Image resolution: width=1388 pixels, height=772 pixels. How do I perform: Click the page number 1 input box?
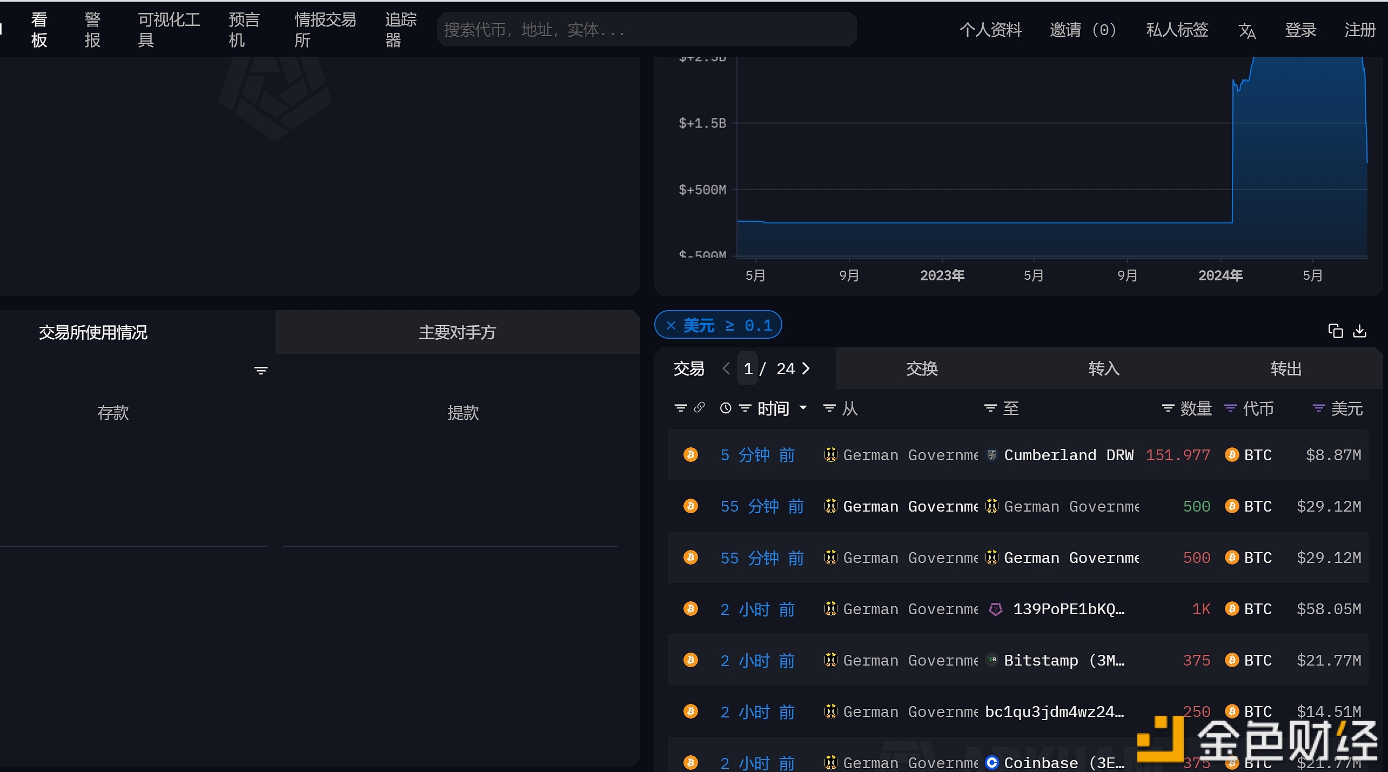[748, 368]
